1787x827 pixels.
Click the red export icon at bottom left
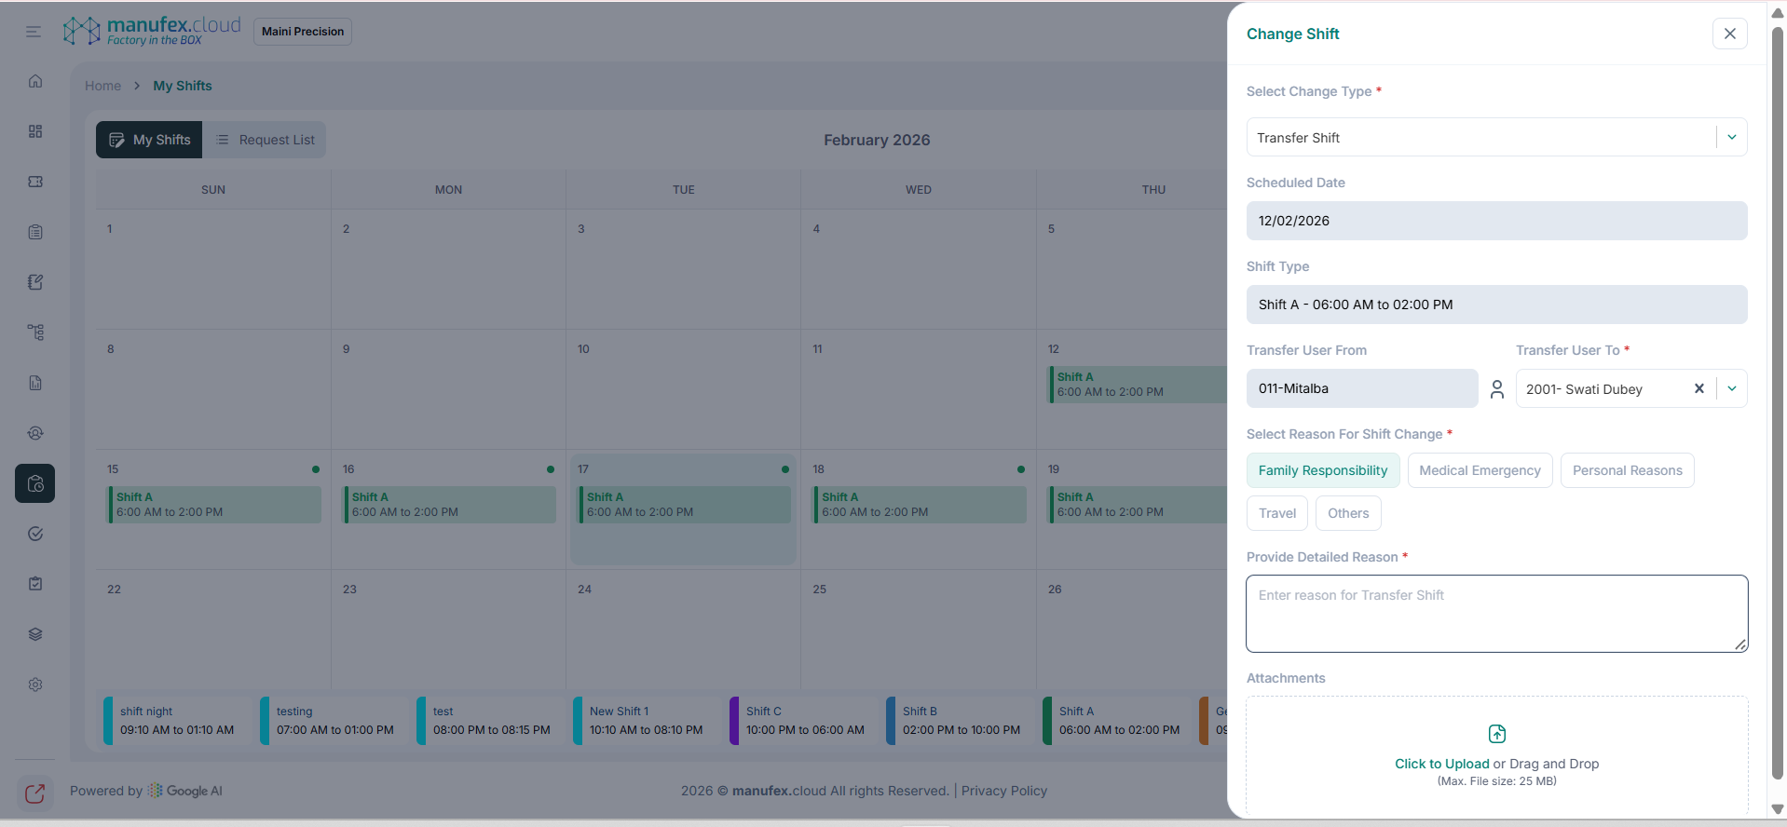tap(34, 793)
